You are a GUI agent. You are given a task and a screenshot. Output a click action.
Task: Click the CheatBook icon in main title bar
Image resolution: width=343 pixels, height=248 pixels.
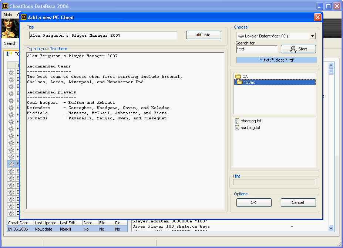pos(6,6)
